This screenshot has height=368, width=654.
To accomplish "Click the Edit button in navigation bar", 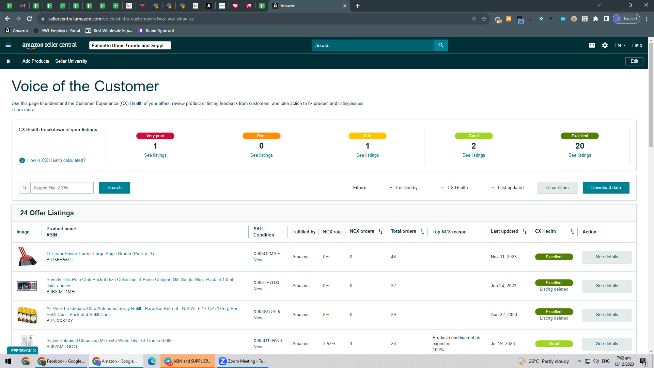I will click(634, 61).
